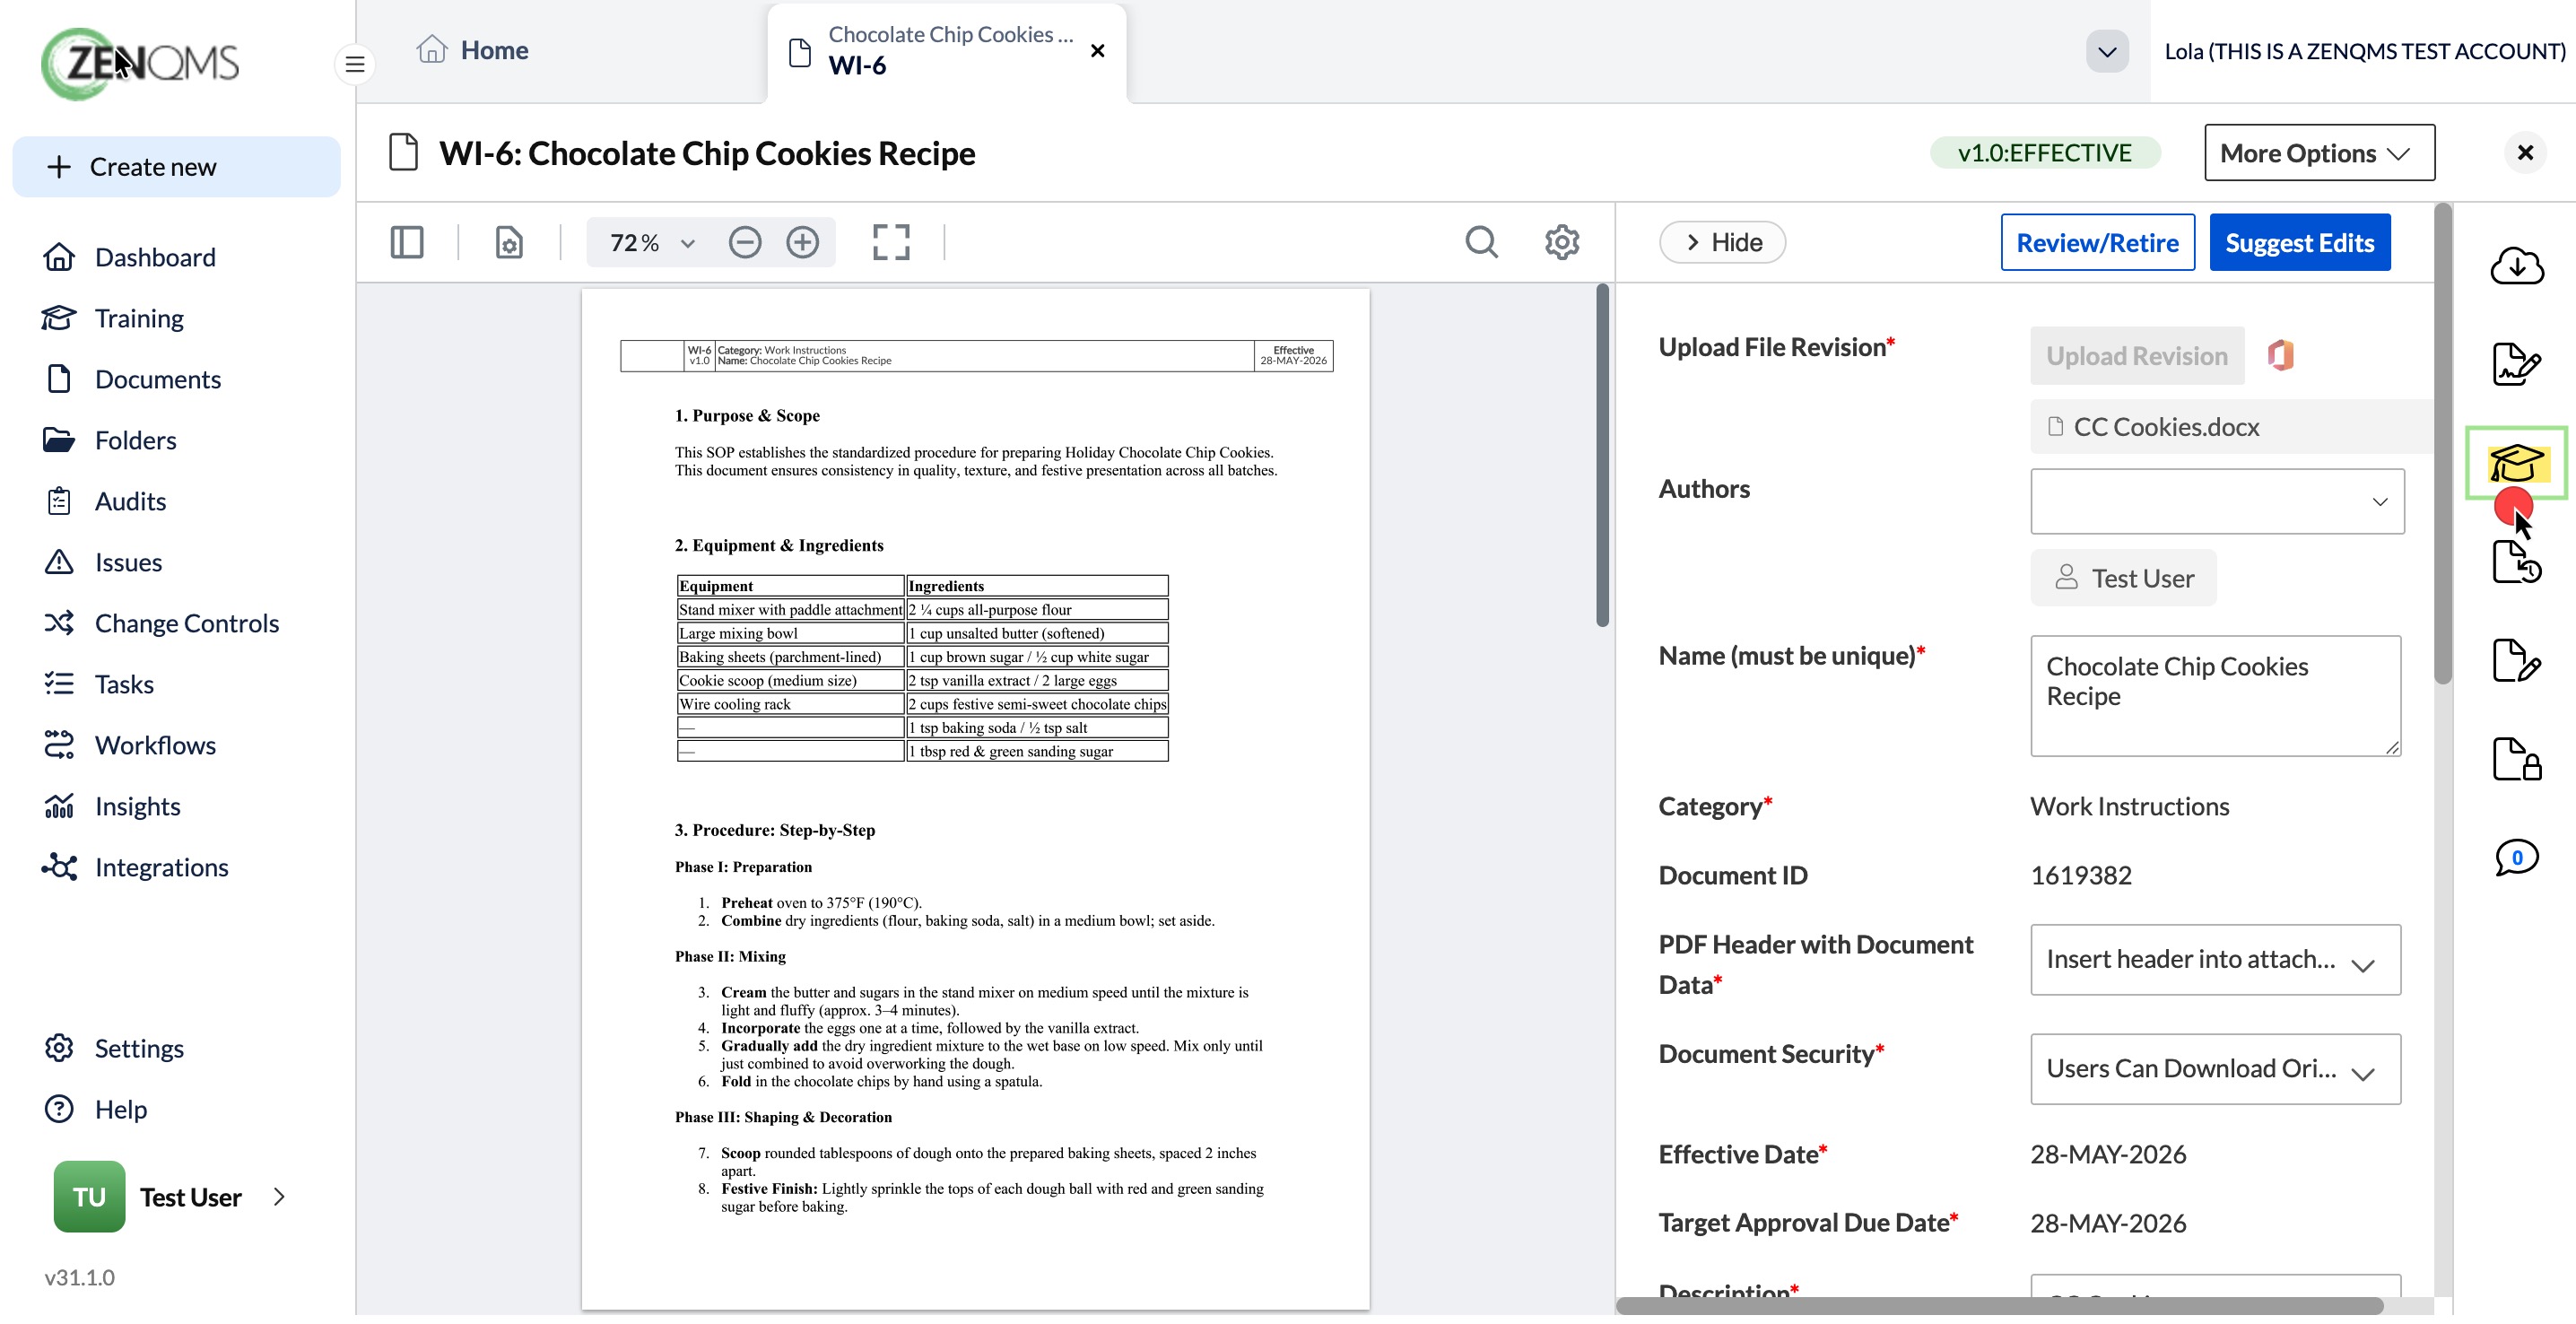Click the Effective Date value 28-MAY-2026
Image resolution: width=2576 pixels, height=1324 pixels.
coord(2107,1154)
